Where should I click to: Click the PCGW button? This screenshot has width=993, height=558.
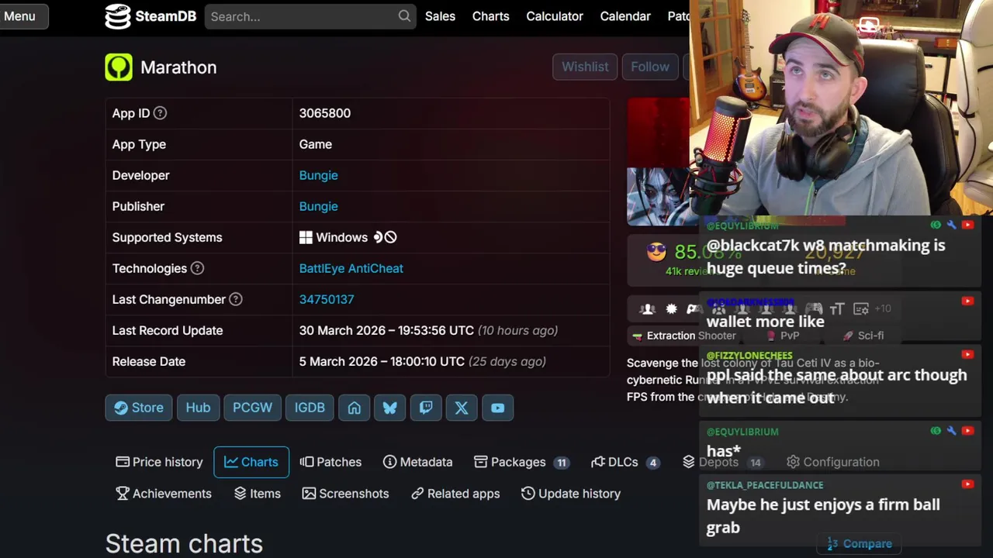coord(253,408)
